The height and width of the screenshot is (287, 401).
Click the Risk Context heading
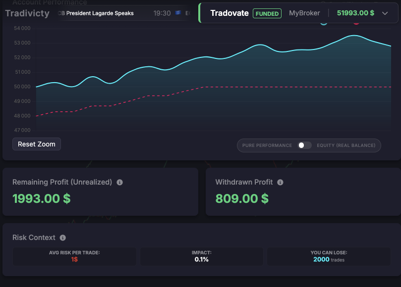tap(34, 238)
